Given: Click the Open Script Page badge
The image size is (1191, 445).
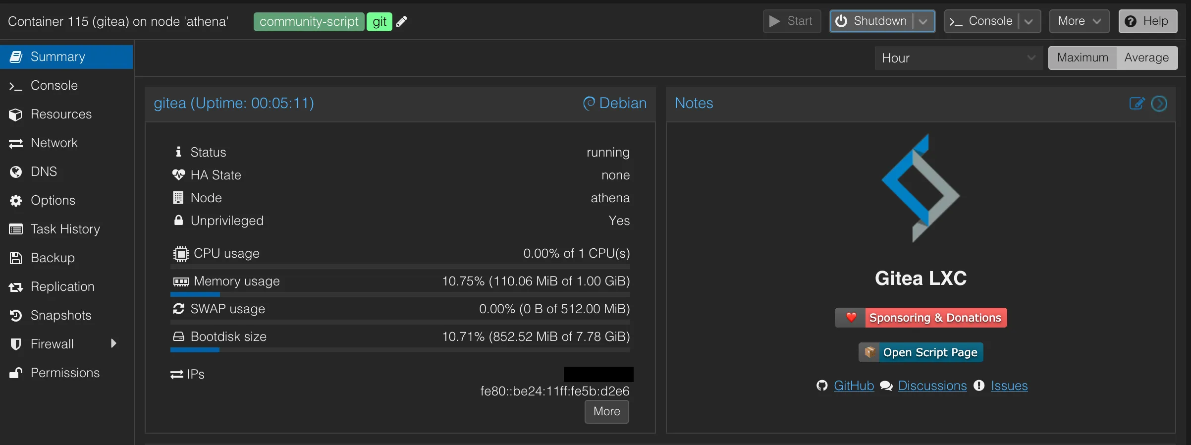Looking at the screenshot, I should (x=921, y=352).
